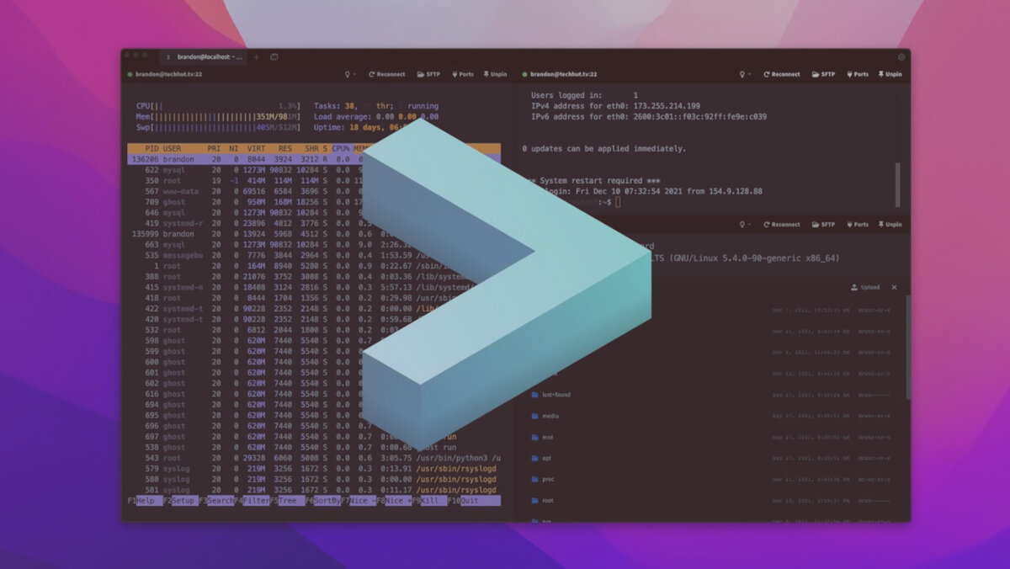1010x569 pixels.
Task: Open the media folder
Action: pyautogui.click(x=545, y=416)
